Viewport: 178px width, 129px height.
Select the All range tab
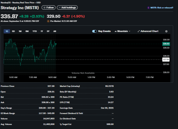tap(55, 31)
